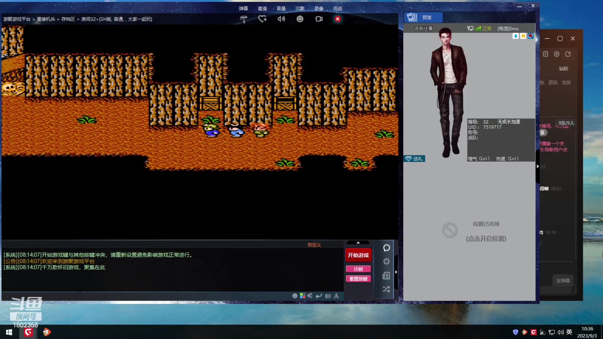The width and height of the screenshot is (603, 339).
Task: Open the blue shield tray icon
Action: [x=515, y=332]
